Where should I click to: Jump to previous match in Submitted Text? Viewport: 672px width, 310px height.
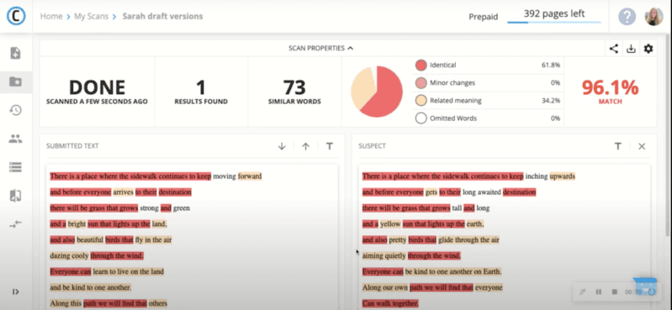(305, 146)
